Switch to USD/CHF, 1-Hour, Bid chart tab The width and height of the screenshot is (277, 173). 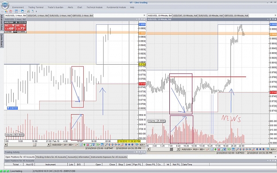(38, 15)
